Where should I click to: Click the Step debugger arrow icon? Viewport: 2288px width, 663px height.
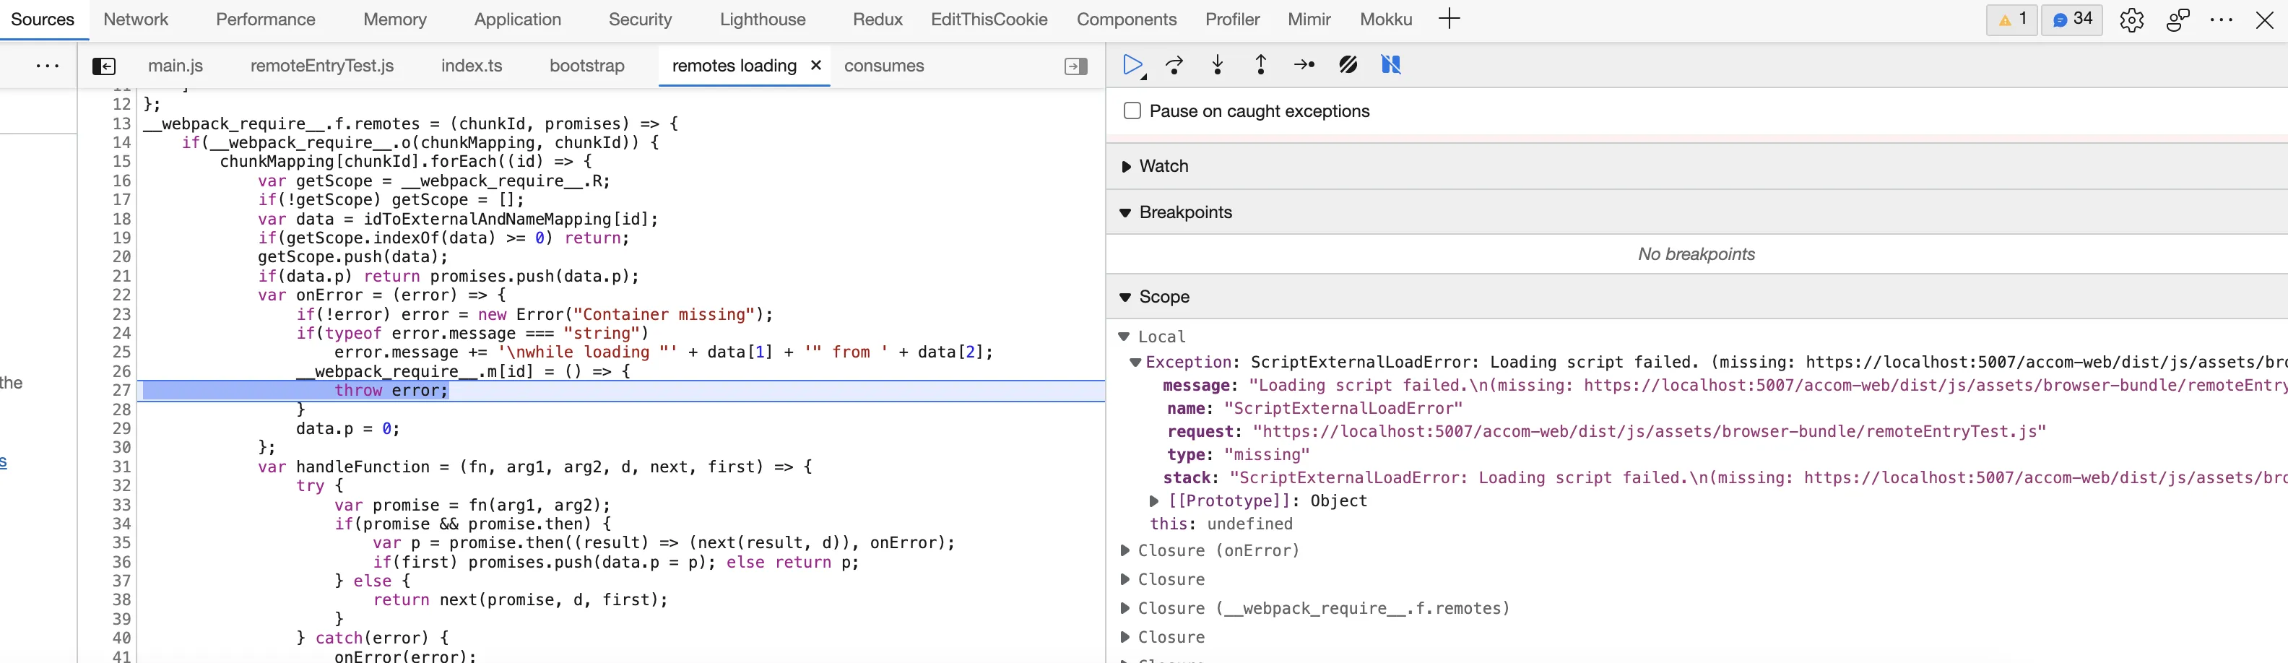1304,65
